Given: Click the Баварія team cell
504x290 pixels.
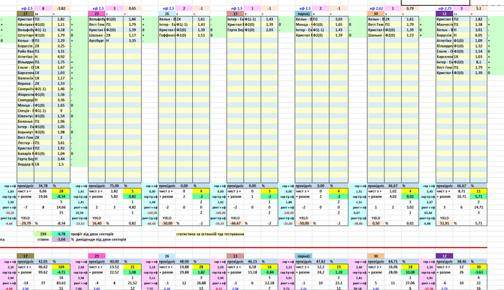Looking at the screenshot, I should tap(25, 153).
